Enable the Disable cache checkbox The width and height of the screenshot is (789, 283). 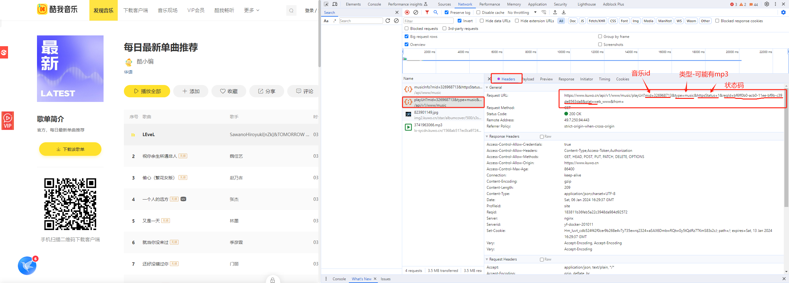(x=478, y=12)
